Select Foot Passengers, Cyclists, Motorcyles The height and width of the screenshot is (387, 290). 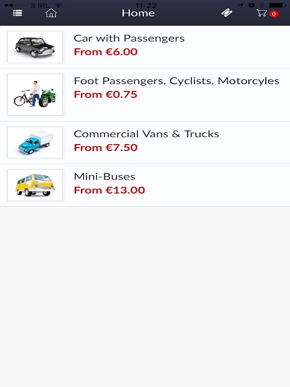click(x=176, y=81)
